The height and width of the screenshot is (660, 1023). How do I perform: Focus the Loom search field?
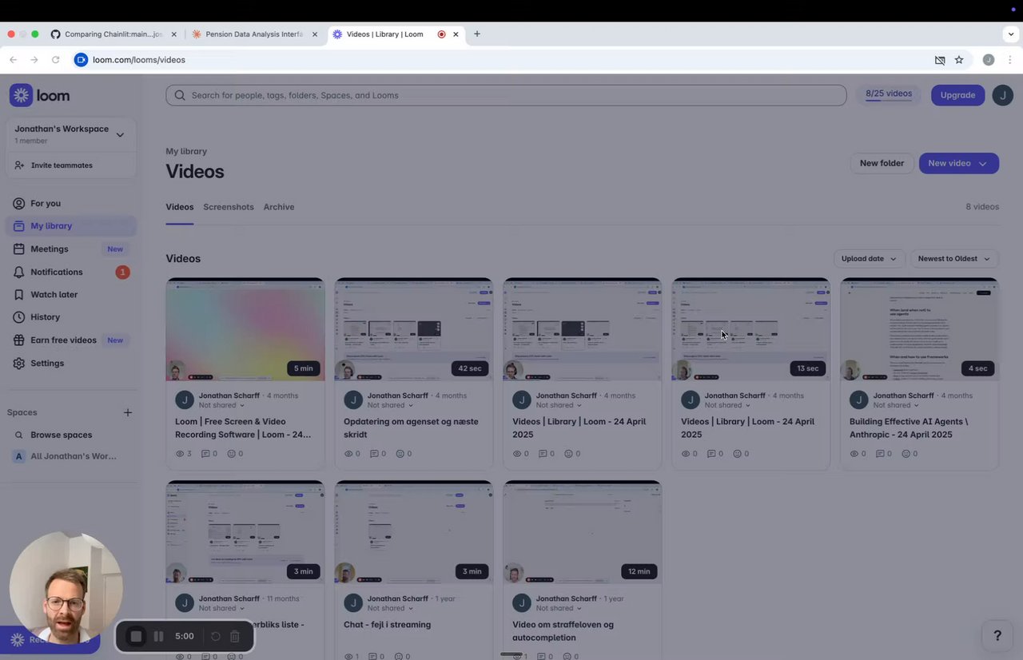tap(506, 95)
